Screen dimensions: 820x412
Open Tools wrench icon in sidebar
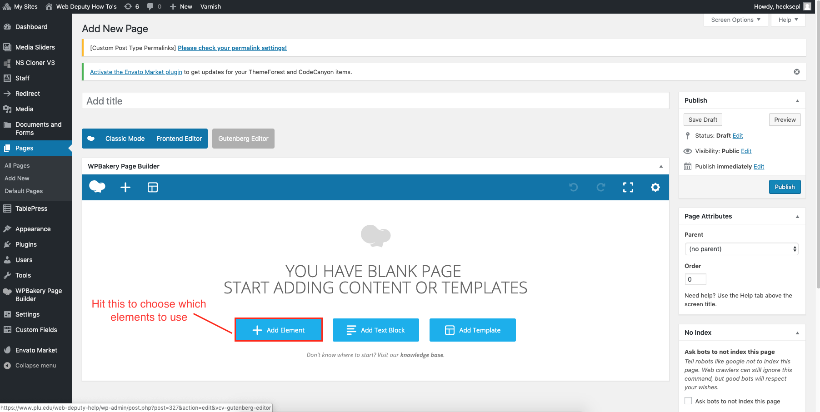(x=7, y=275)
